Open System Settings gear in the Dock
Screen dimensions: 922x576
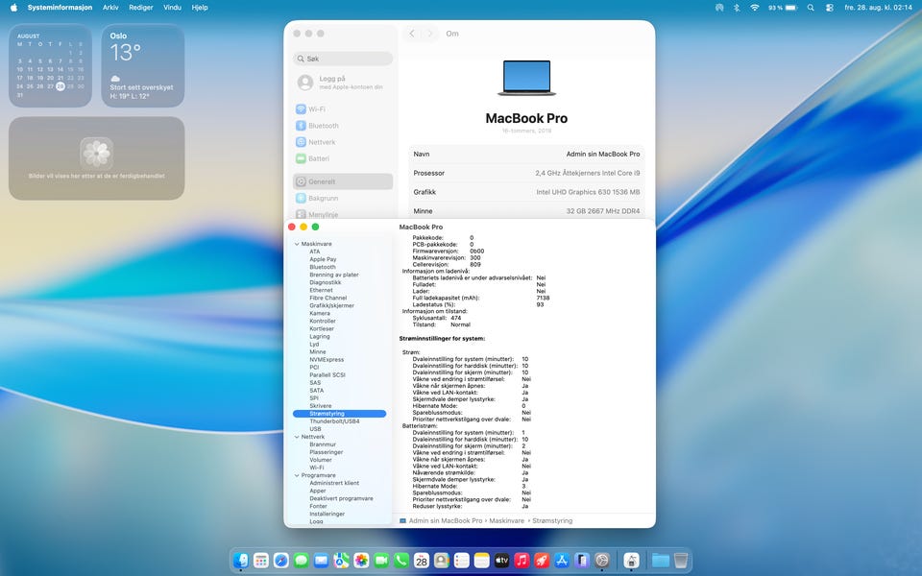coord(601,561)
